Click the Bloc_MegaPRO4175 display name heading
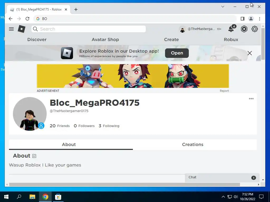Viewport: 270px width, 202px height. tap(95, 103)
